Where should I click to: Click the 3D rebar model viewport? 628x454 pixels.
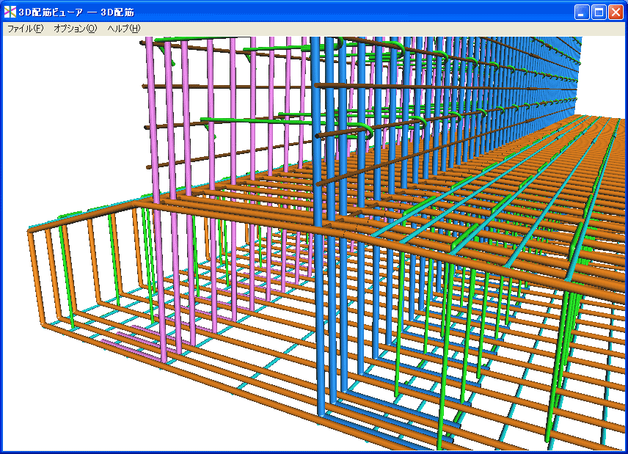click(313, 244)
